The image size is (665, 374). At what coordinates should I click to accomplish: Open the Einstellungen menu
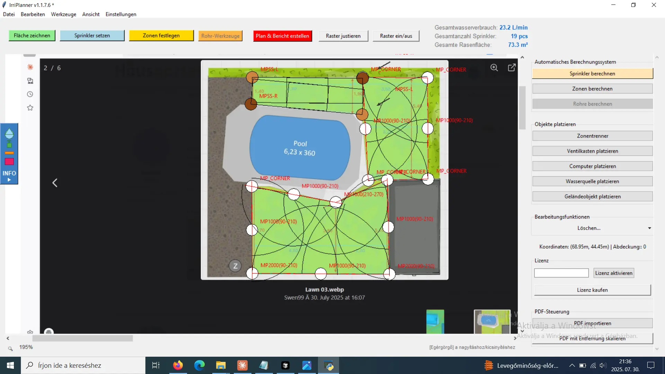click(x=121, y=14)
